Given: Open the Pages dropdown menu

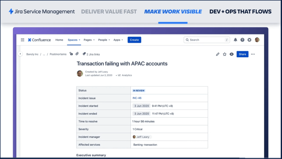Looking at the screenshot, I should coord(89,40).
